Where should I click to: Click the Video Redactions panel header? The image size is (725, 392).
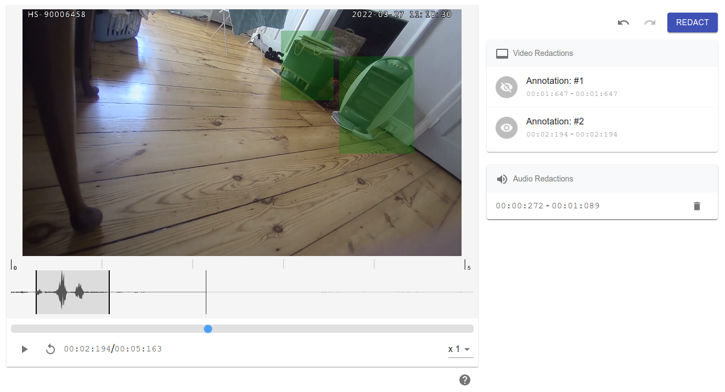602,54
